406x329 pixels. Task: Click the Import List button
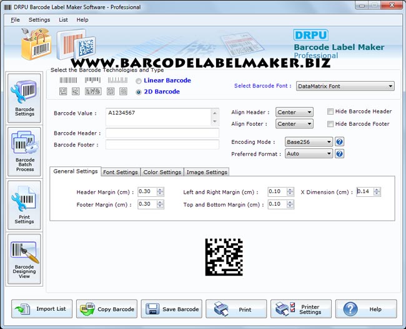[42, 309]
